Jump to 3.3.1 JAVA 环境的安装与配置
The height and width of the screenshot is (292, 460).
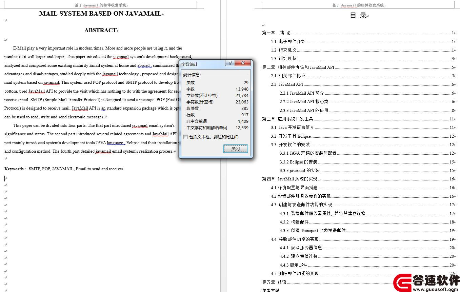[x=367, y=153]
